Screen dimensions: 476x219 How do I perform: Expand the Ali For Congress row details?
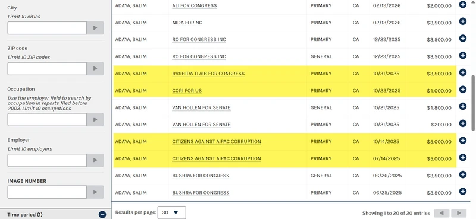pyautogui.click(x=463, y=4)
